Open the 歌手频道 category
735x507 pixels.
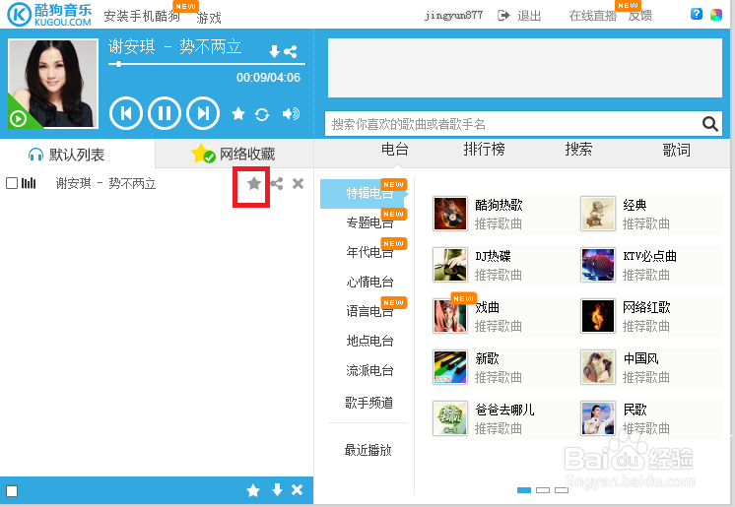368,403
